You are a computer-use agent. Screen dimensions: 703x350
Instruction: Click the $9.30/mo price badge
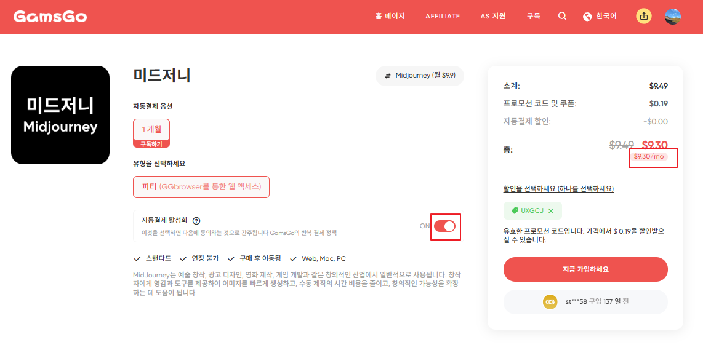click(648, 156)
